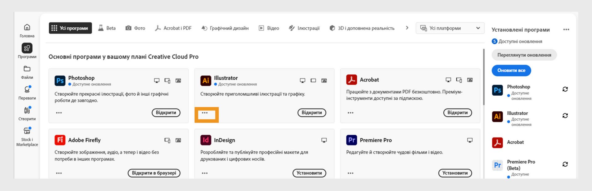Select the Усі програми tab
Image resolution: width=592 pixels, height=191 pixels.
[x=70, y=28]
